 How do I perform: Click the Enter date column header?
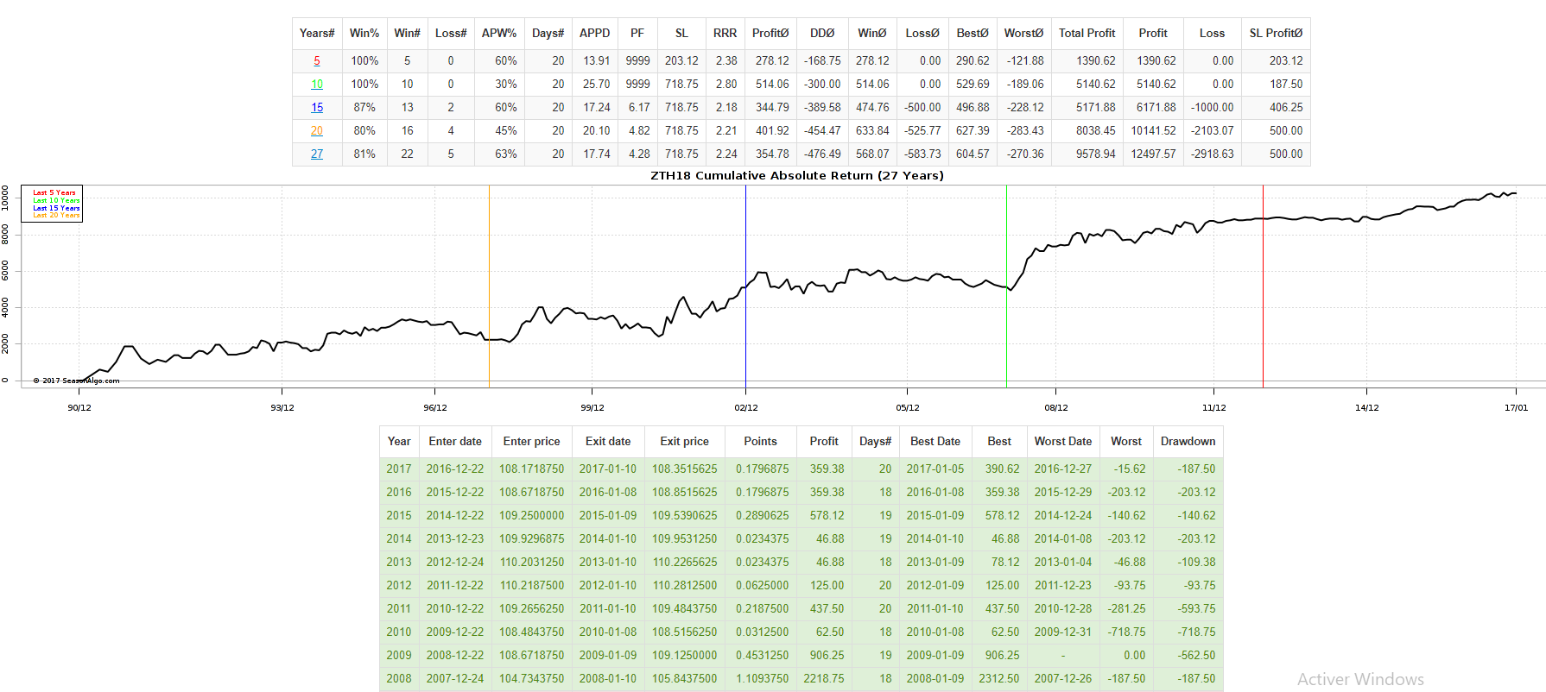tap(455, 441)
